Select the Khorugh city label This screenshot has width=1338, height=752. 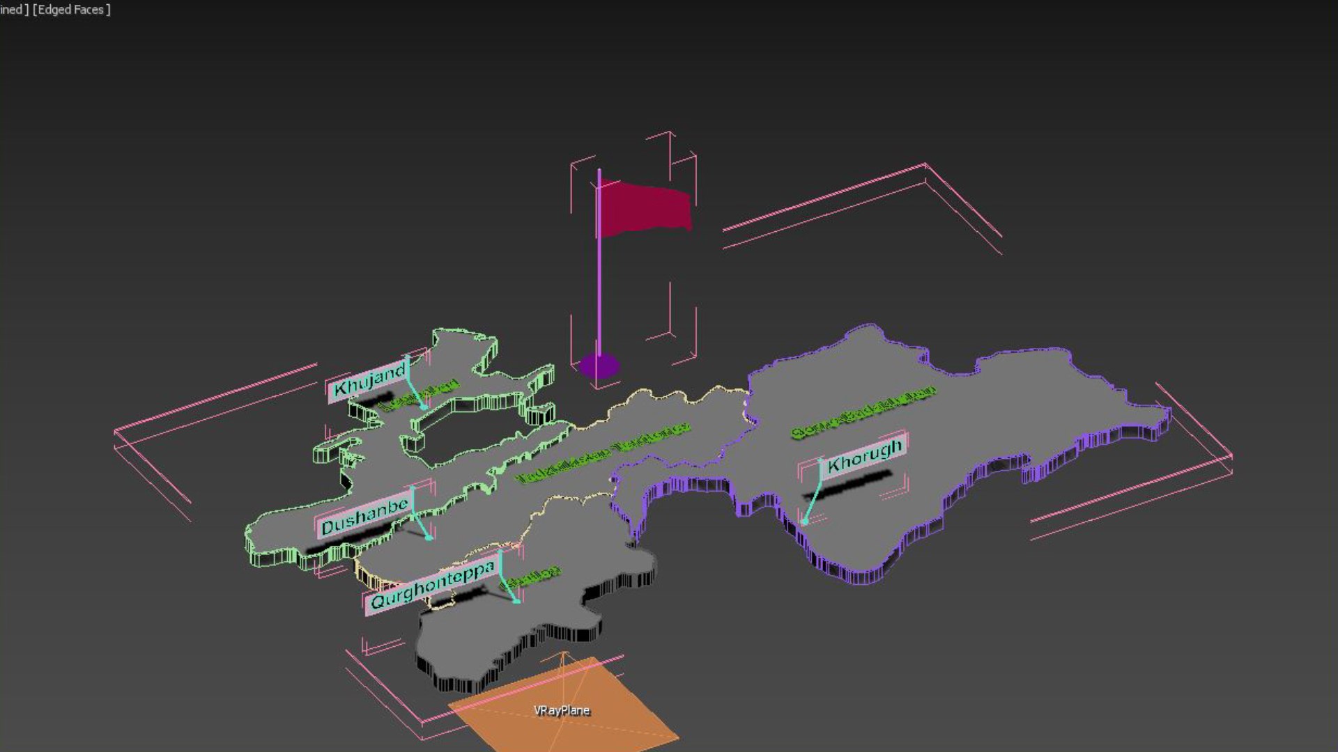[x=863, y=455]
